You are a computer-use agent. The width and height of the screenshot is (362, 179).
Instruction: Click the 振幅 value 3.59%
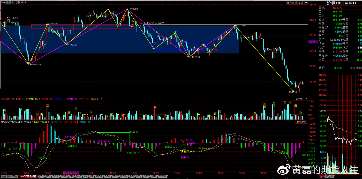click(338, 32)
